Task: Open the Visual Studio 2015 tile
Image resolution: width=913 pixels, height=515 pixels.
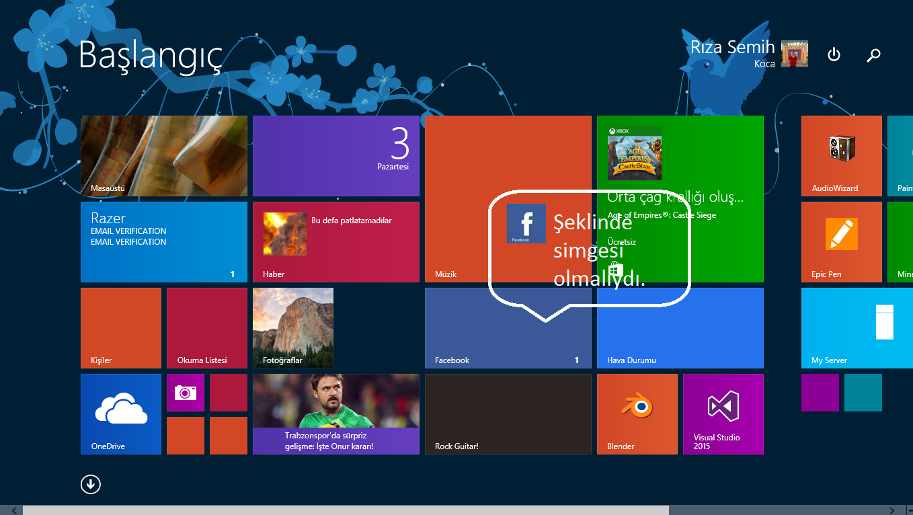Action: 723,414
